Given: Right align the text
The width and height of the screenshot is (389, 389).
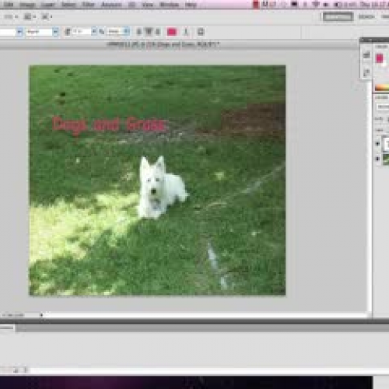Looking at the screenshot, I should pos(158,32).
